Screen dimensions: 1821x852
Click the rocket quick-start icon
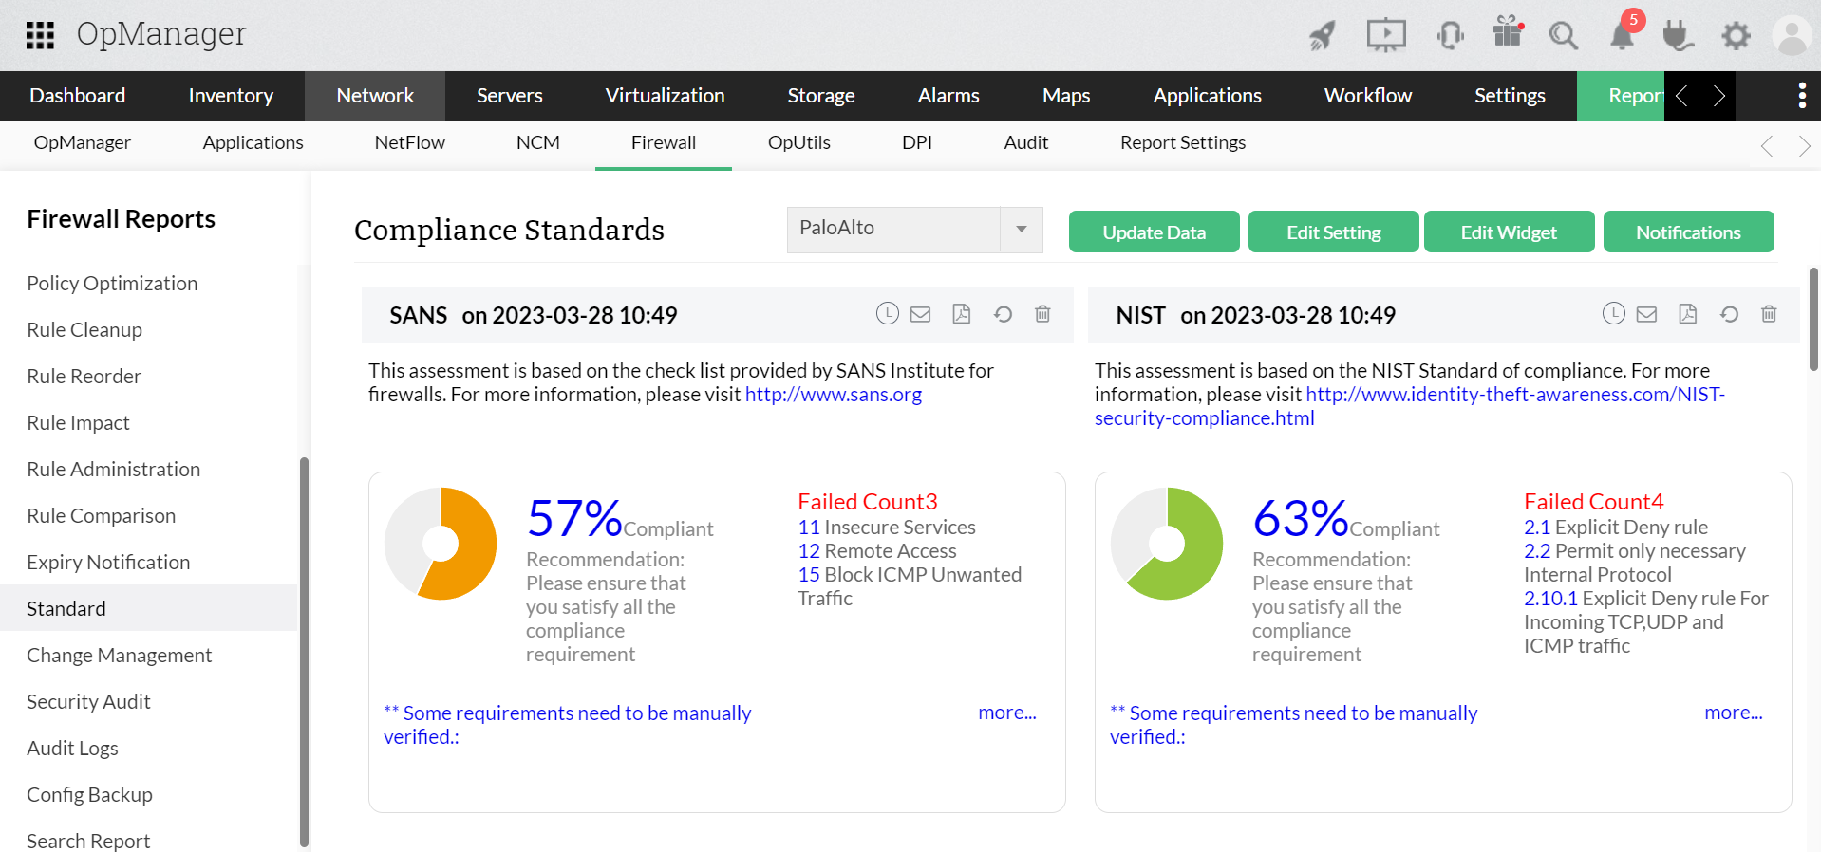pos(1322,36)
